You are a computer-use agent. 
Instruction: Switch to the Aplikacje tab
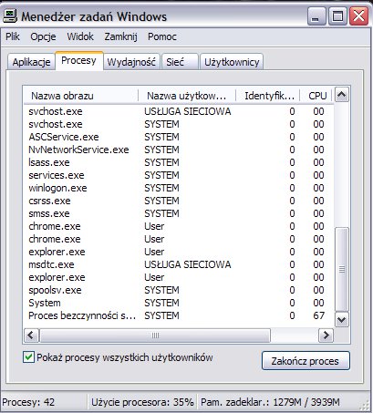(31, 62)
